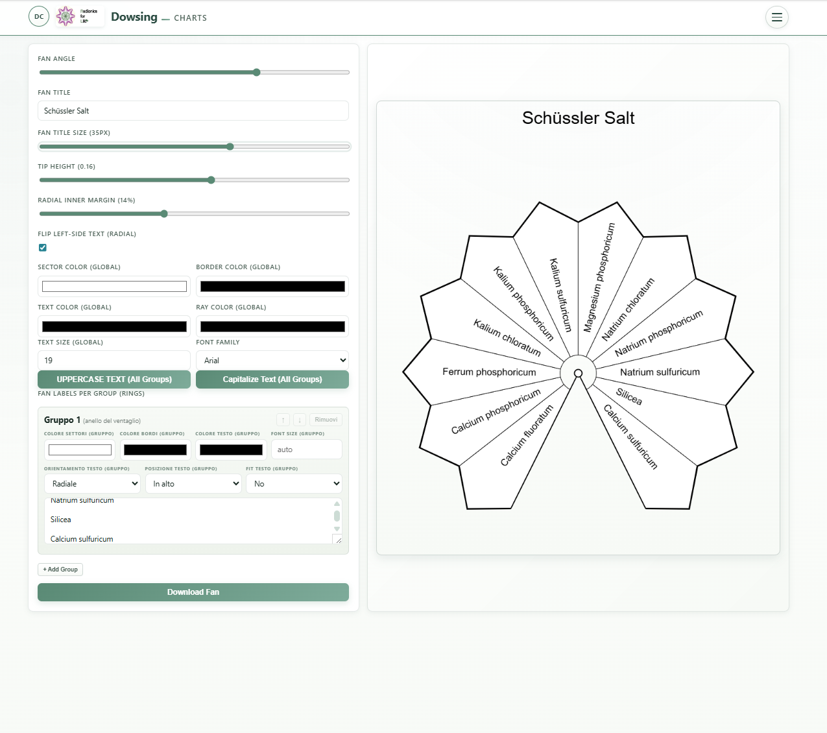Click Kalium phosphoricum chart sector
Viewport: 827px width, 733px height.
pos(523,304)
